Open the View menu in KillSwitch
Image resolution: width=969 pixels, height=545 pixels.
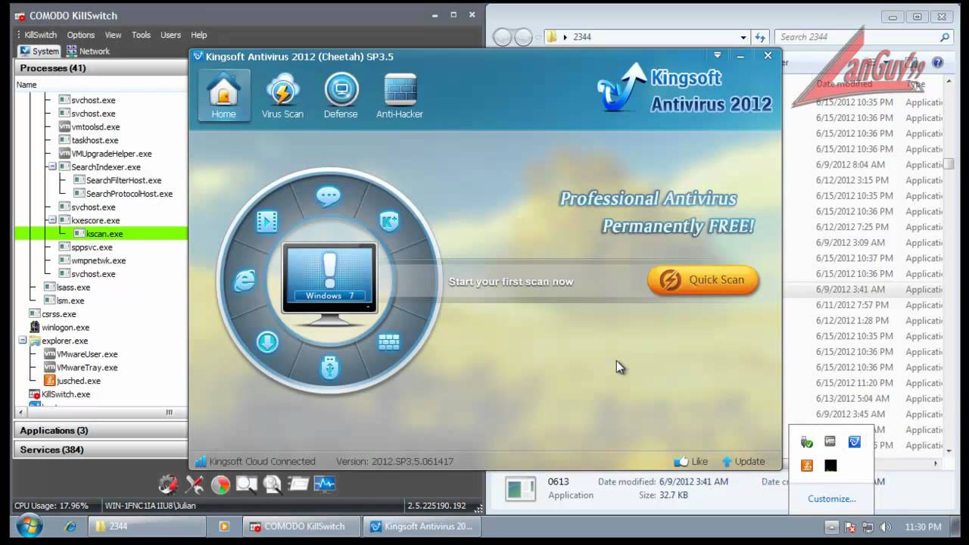tap(113, 35)
